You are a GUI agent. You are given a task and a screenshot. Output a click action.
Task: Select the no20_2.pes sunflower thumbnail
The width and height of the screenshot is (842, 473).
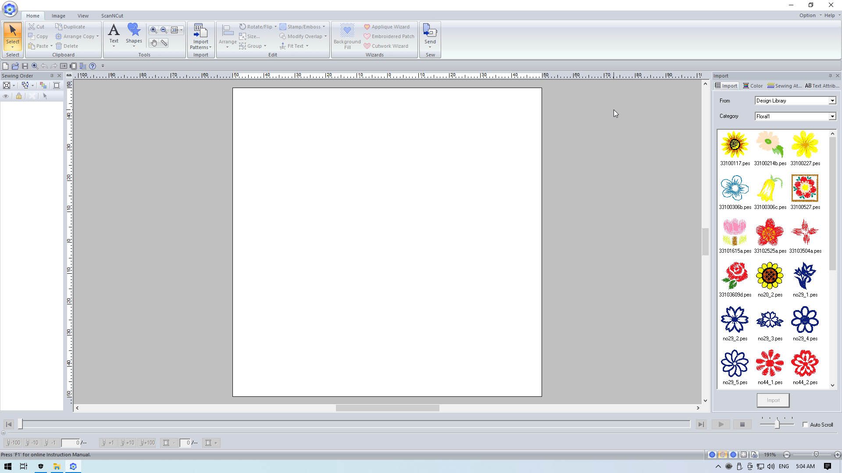(770, 276)
